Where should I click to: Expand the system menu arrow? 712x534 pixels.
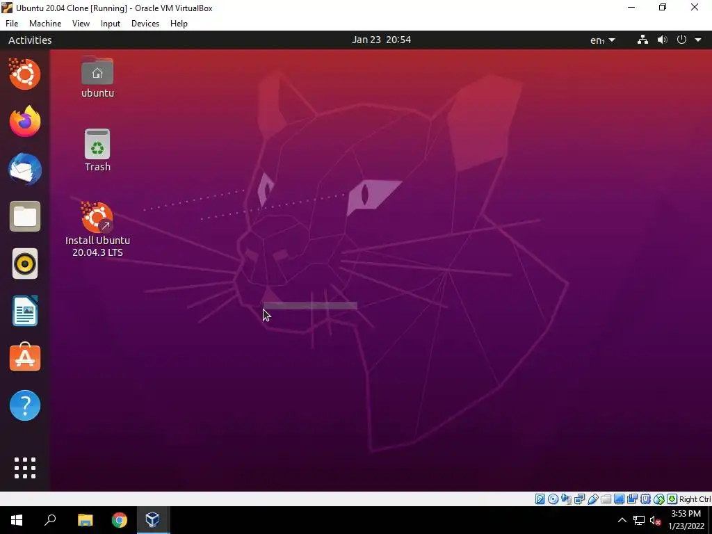[x=698, y=40]
